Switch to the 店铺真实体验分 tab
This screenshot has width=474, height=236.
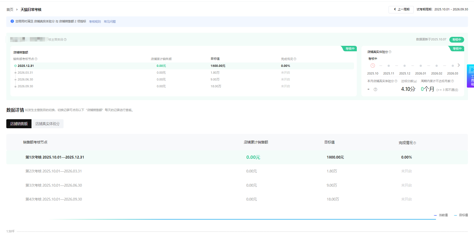point(47,124)
